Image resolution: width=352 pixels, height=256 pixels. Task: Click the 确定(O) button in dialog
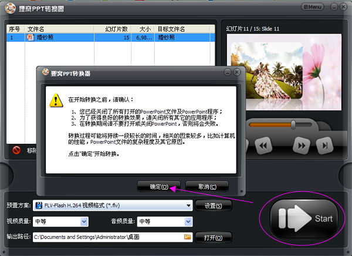pos(159,187)
